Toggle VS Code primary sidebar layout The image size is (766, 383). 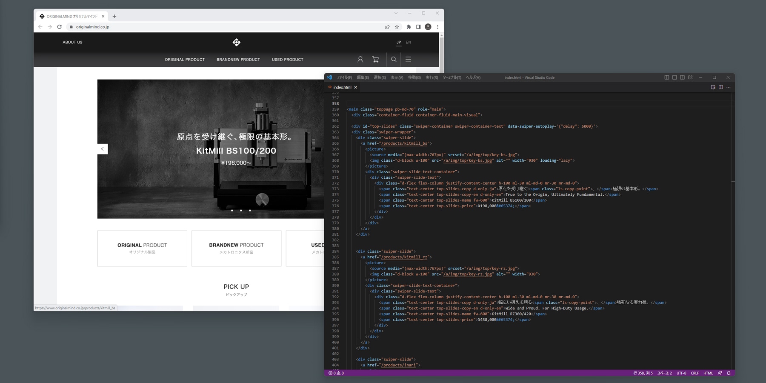(666, 77)
